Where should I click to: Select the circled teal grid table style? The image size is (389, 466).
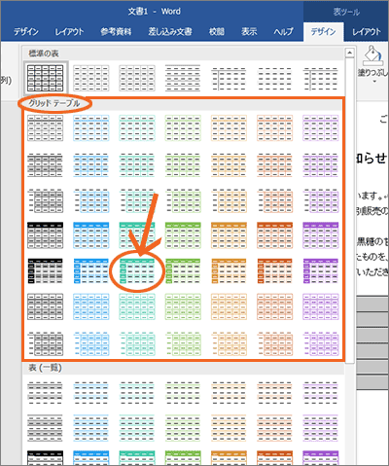[x=137, y=271]
